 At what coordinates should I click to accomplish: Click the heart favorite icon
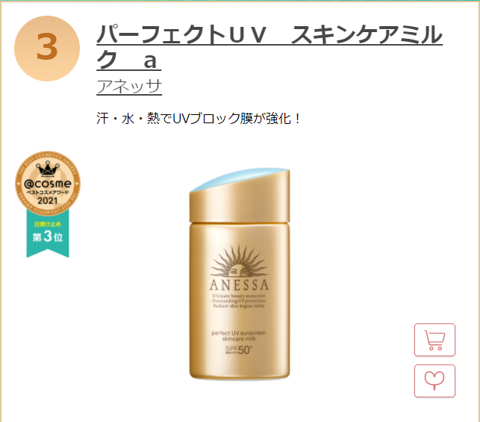click(x=434, y=381)
